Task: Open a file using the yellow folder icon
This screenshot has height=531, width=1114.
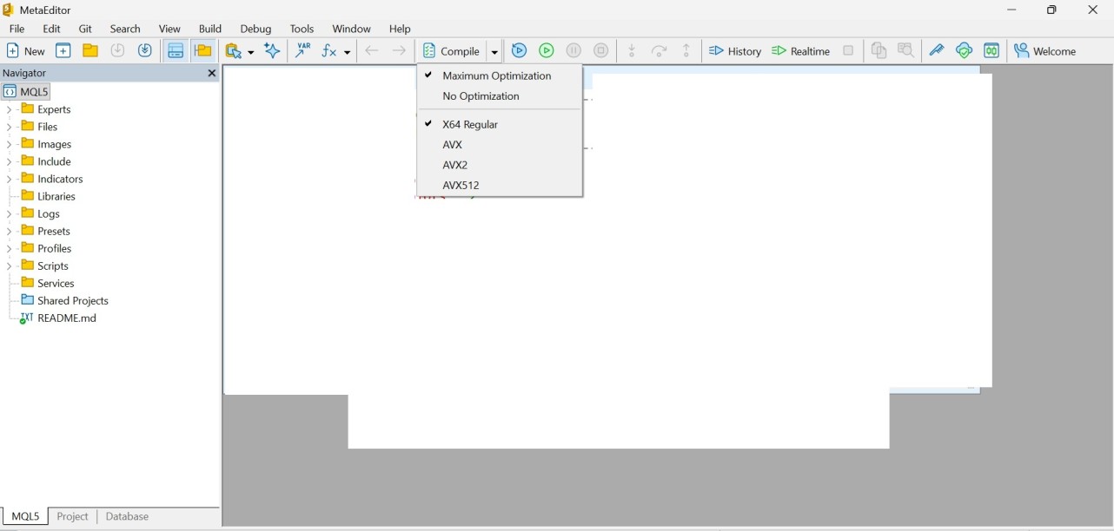Action: tap(90, 51)
